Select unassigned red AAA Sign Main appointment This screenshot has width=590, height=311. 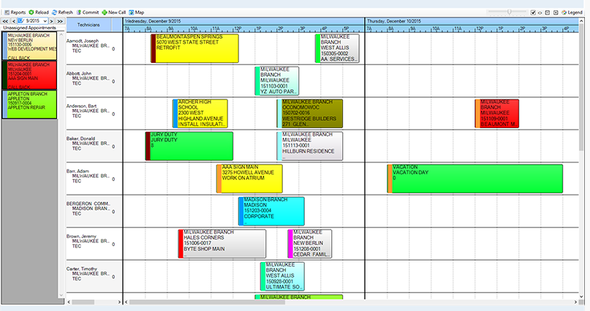point(30,75)
